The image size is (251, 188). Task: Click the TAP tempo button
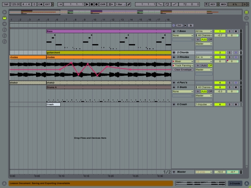[x=6, y=4]
